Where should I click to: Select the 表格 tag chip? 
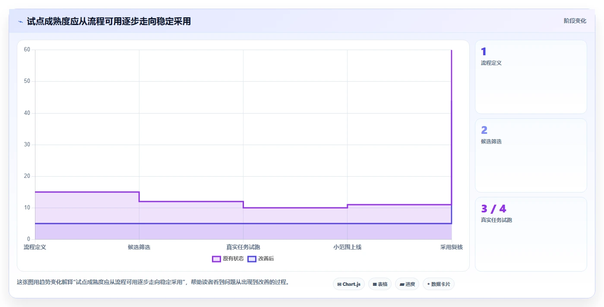point(380,284)
